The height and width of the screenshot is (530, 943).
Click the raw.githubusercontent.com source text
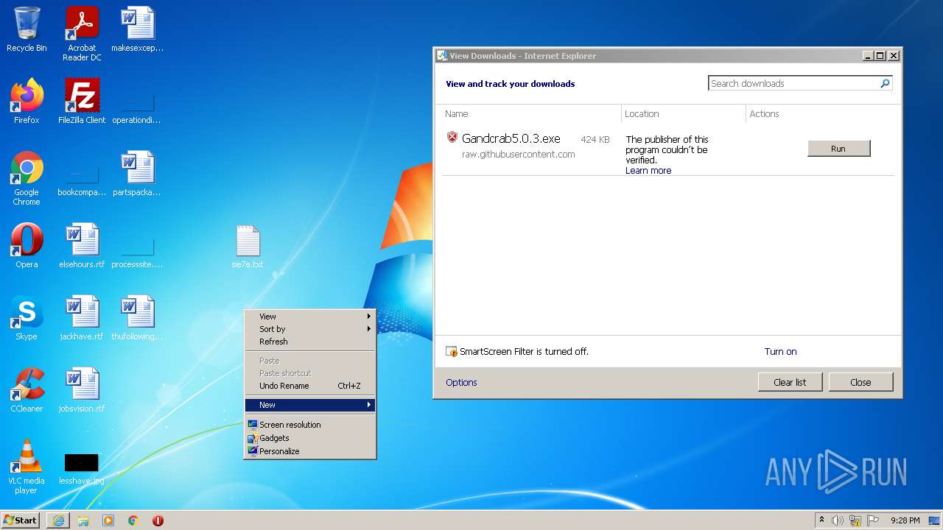(x=519, y=155)
